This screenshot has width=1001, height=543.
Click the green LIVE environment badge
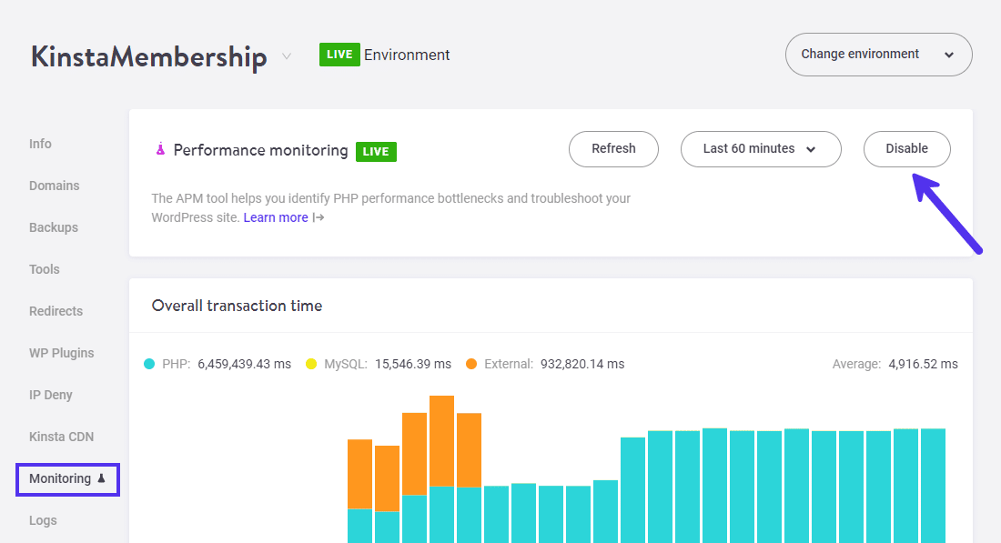pyautogui.click(x=339, y=55)
